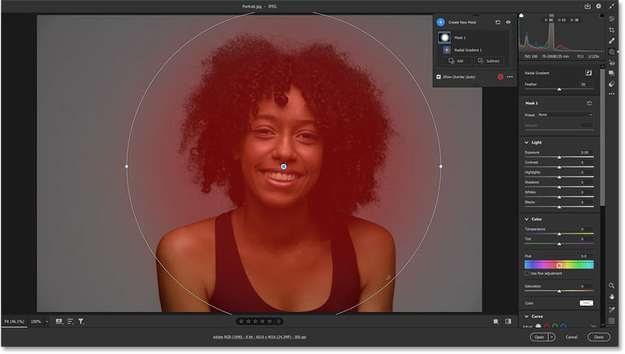Image resolution: width=625 pixels, height=354 pixels.
Task: Open the Snapshots panel icon
Action: click(x=612, y=73)
